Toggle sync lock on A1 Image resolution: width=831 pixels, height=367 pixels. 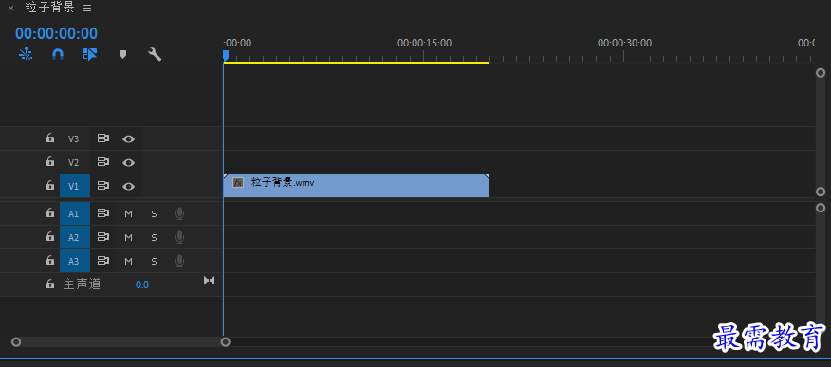pyautogui.click(x=102, y=213)
